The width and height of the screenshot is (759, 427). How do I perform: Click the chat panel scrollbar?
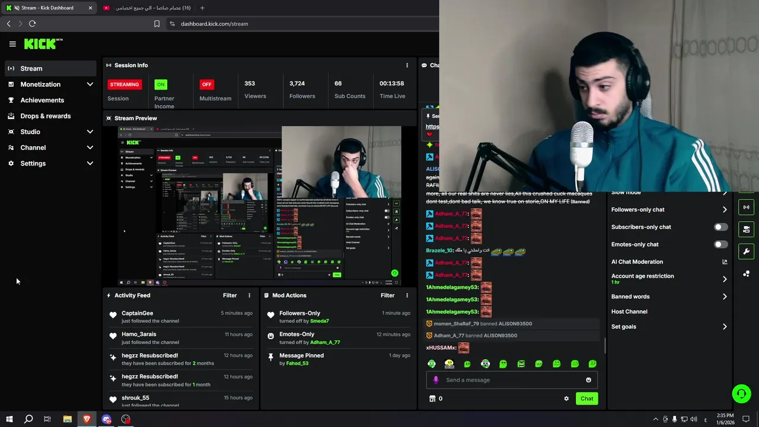(x=605, y=345)
